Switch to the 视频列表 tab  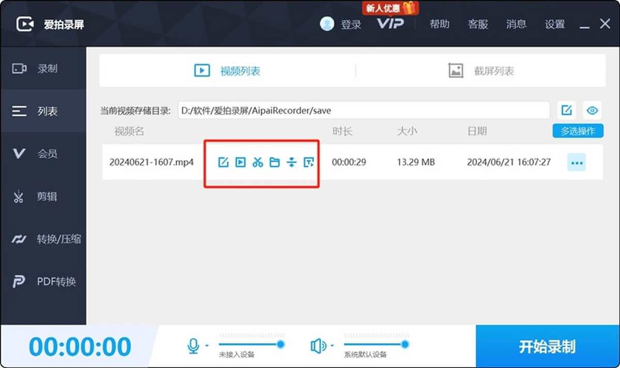(x=227, y=71)
